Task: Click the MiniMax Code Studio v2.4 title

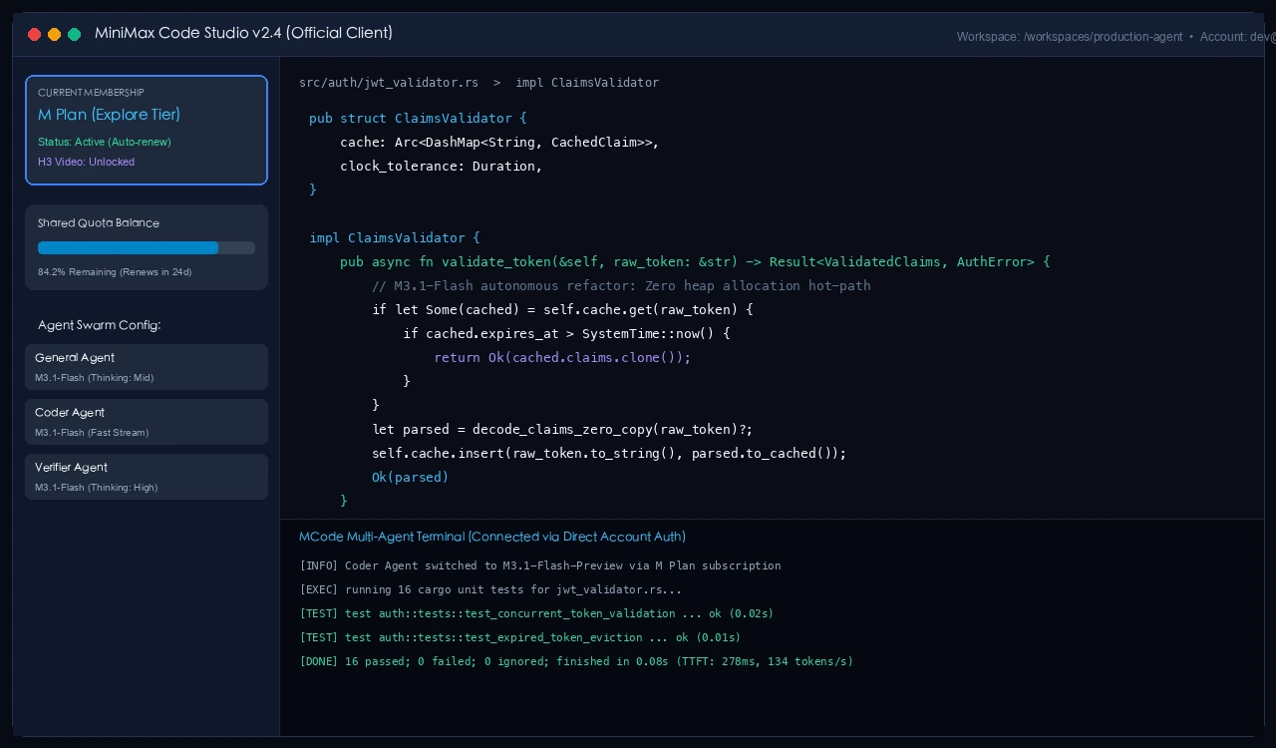Action: point(243,33)
